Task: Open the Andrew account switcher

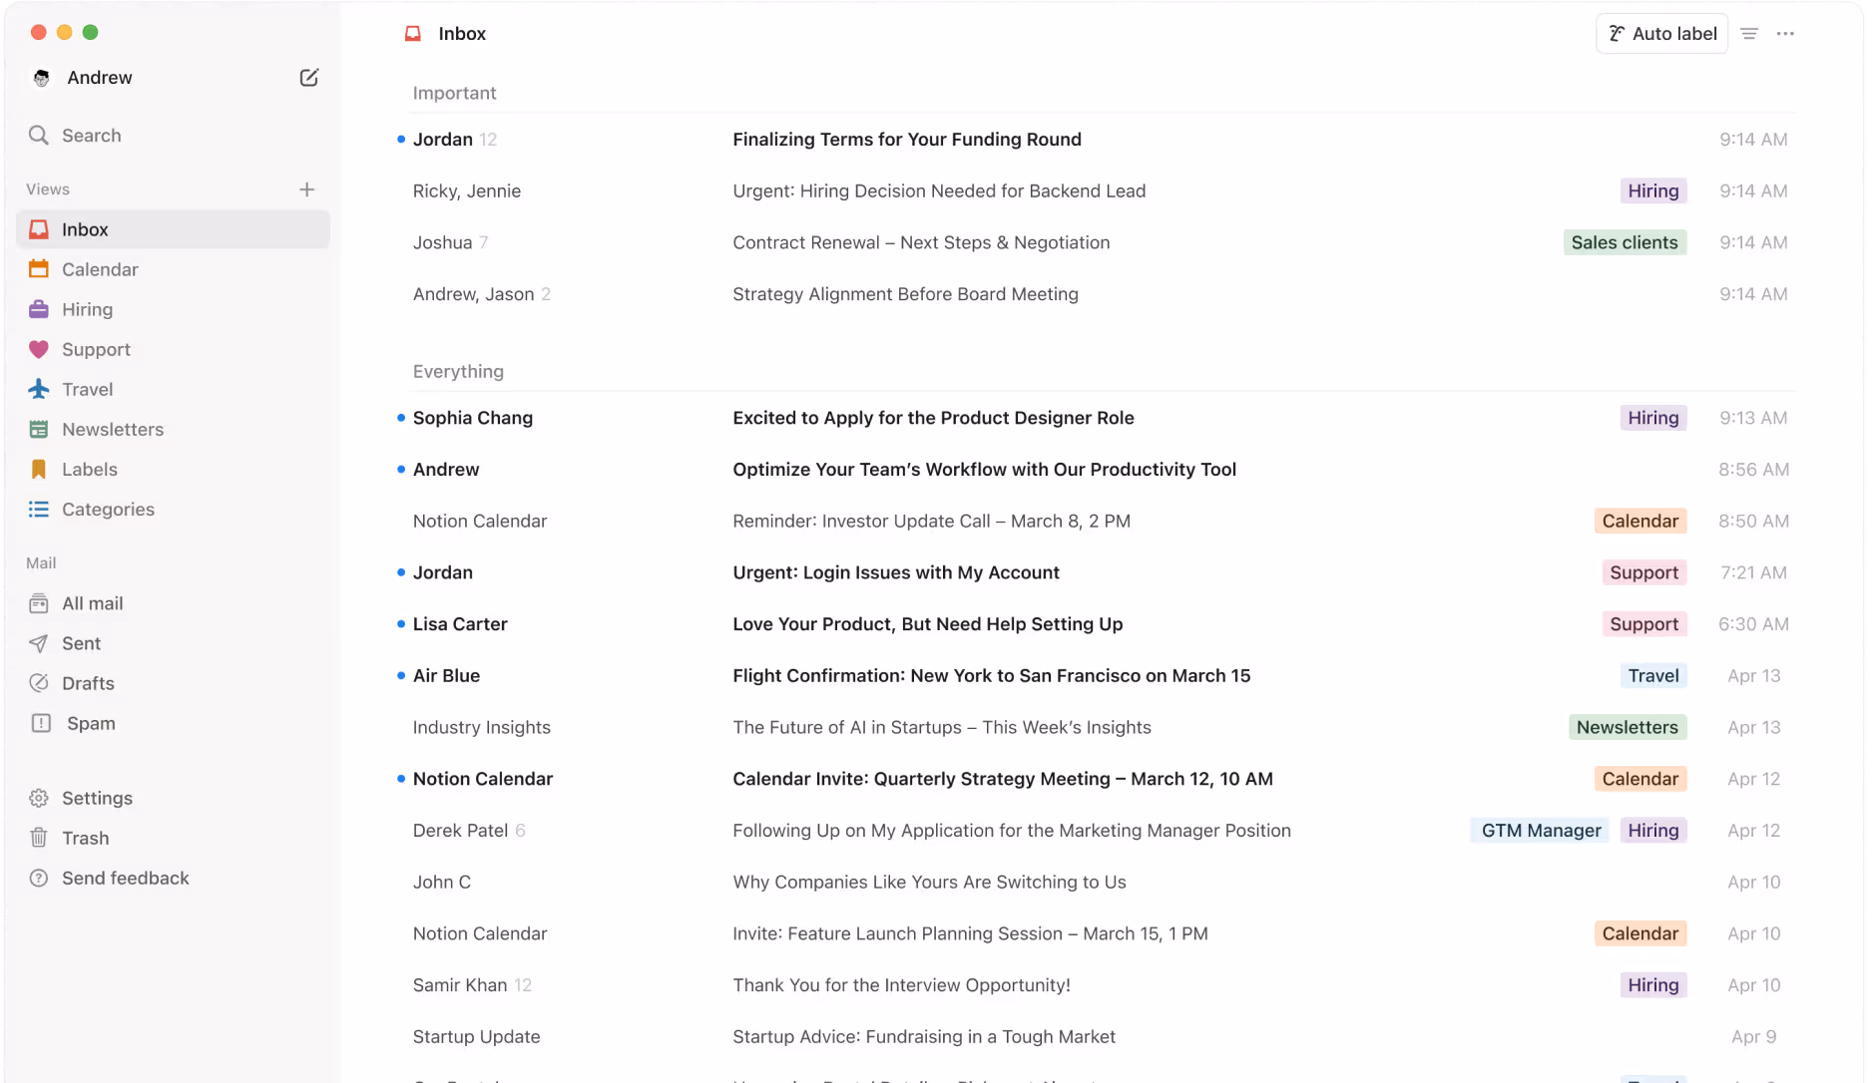Action: [98, 78]
